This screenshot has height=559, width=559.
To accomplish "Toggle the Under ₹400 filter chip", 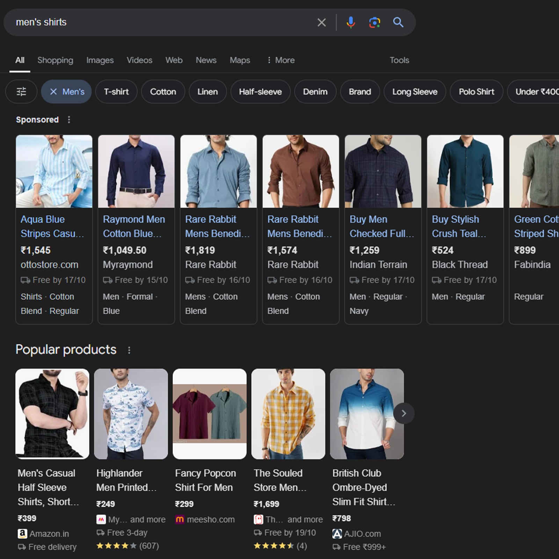I will coord(533,92).
